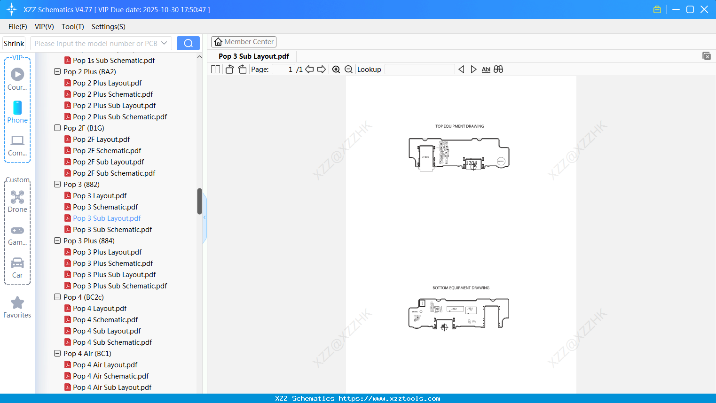Click Shrink to collapse the sidebar
The width and height of the screenshot is (716, 403).
[x=14, y=43]
